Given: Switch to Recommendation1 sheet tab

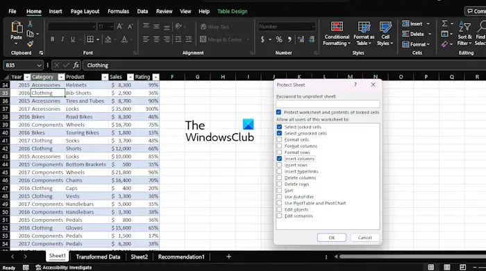Looking at the screenshot, I should coord(181,256).
